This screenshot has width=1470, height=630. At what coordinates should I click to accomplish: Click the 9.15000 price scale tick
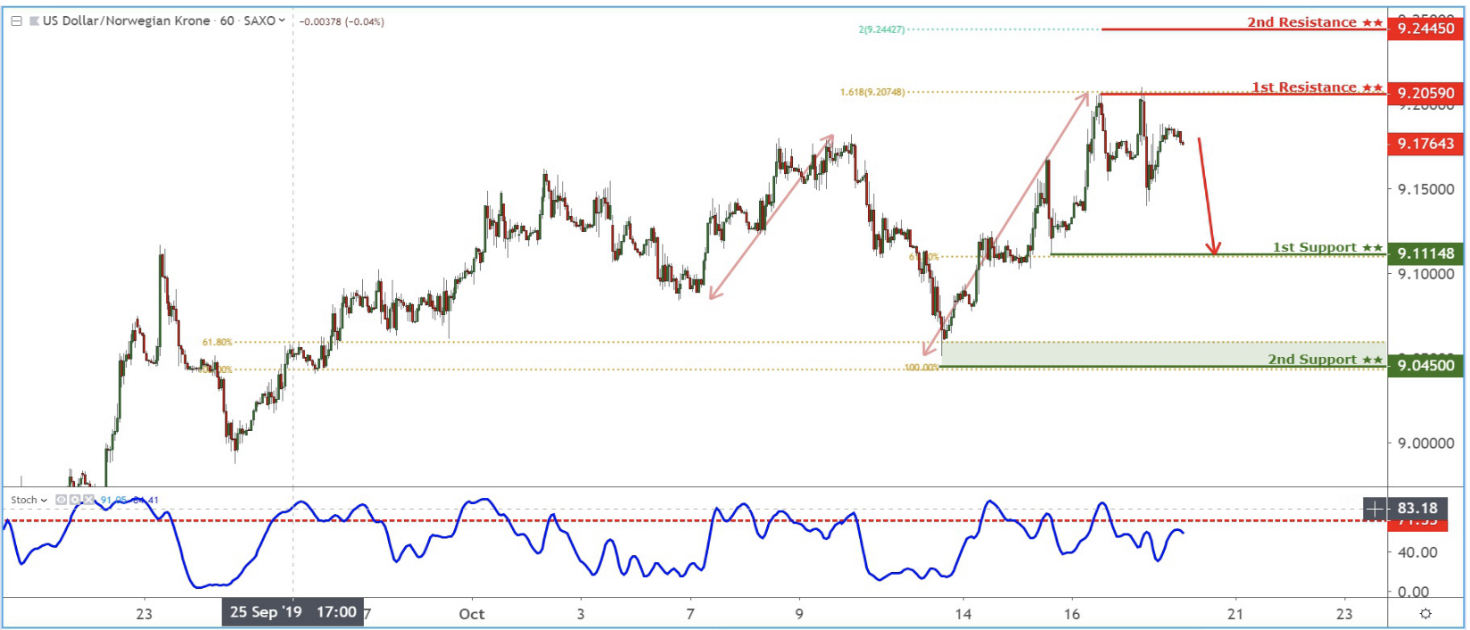click(1425, 189)
